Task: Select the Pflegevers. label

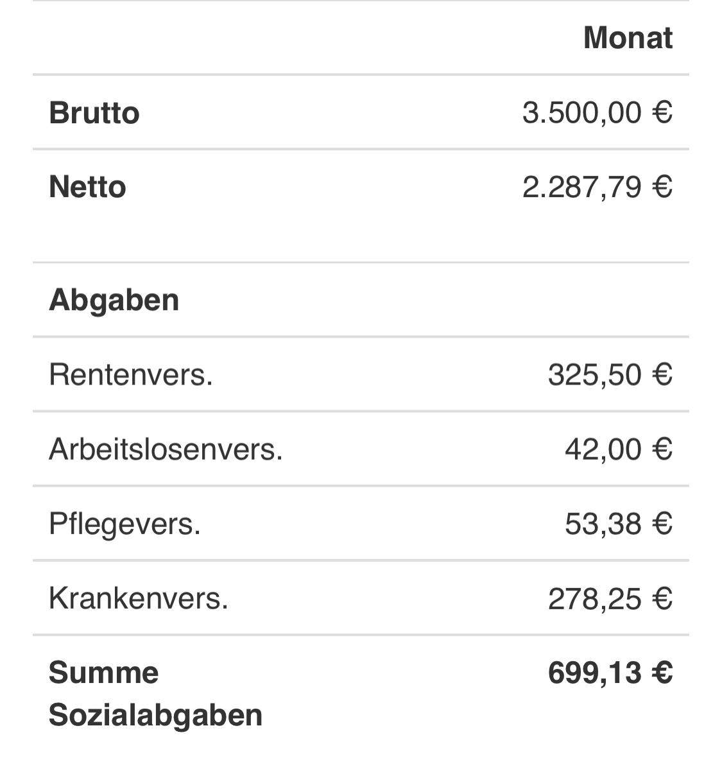Action: coord(125,524)
